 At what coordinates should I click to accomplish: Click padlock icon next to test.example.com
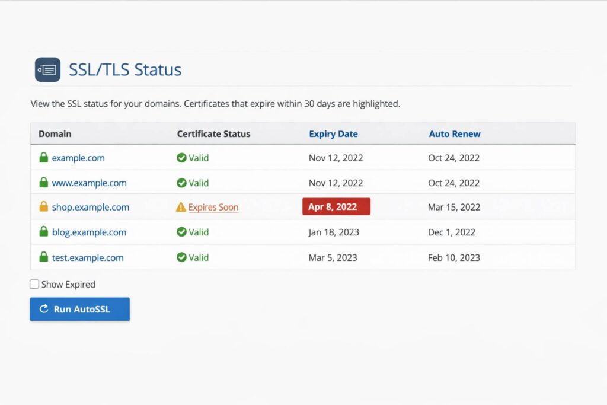pos(43,257)
